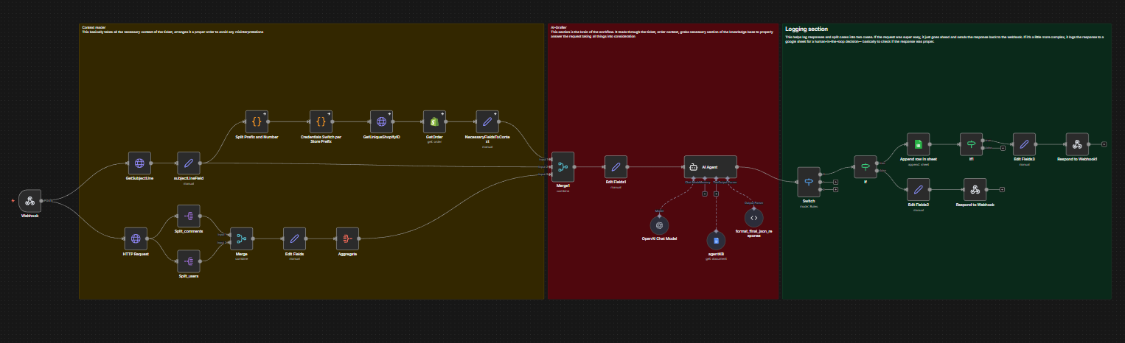Select the Webhook trigger node
This screenshot has width=1125, height=343.
30,200
